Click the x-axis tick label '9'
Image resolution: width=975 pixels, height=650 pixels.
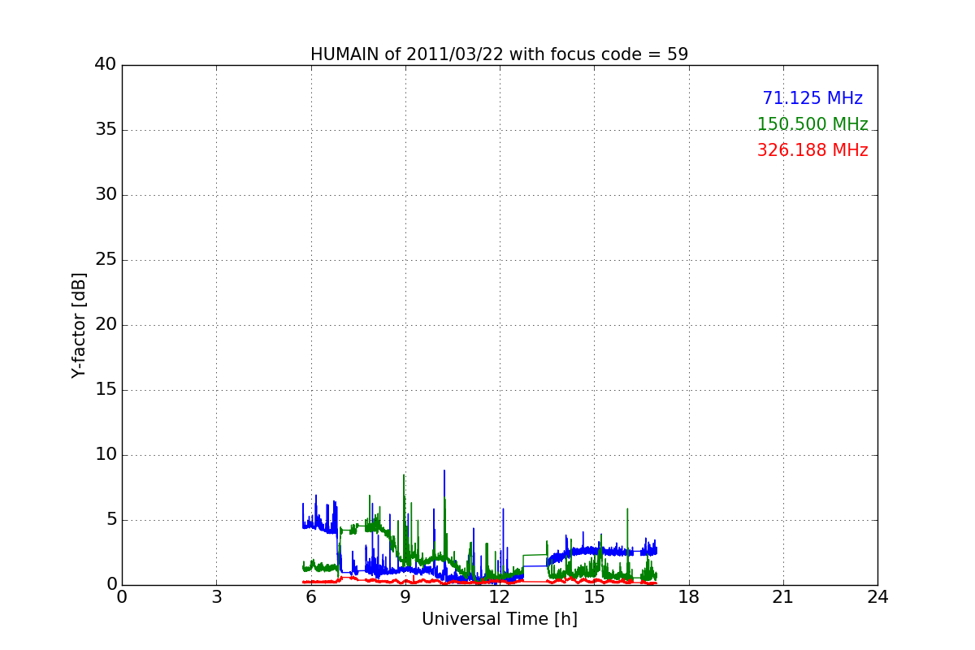click(x=405, y=597)
